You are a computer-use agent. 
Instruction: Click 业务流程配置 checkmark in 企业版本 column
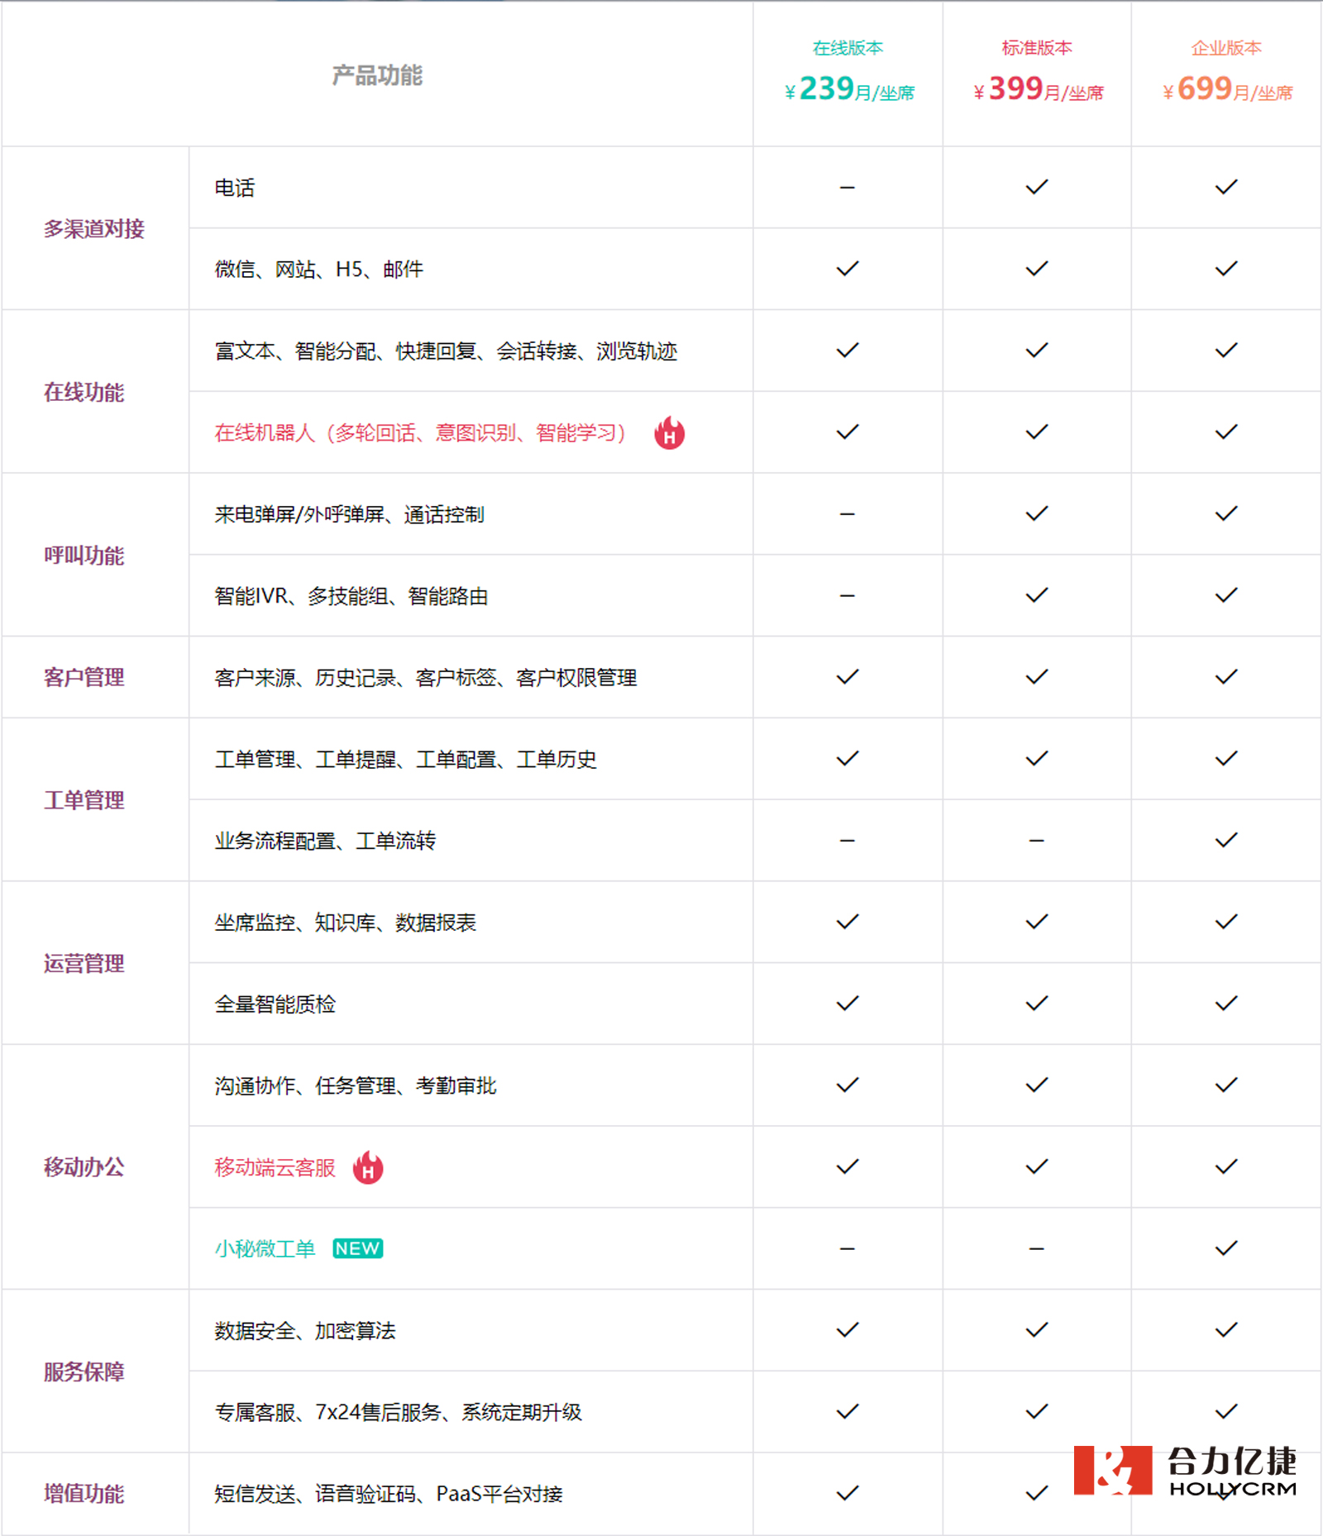tap(1226, 841)
